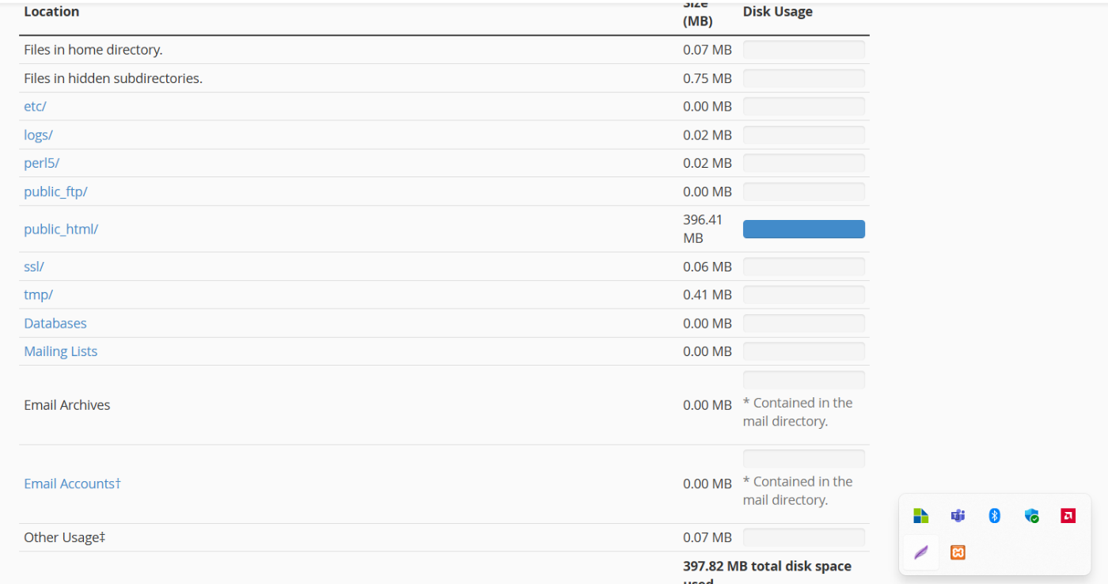This screenshot has width=1108, height=584.
Task: Click the Microsoft Teams tray icon
Action: coord(958,516)
